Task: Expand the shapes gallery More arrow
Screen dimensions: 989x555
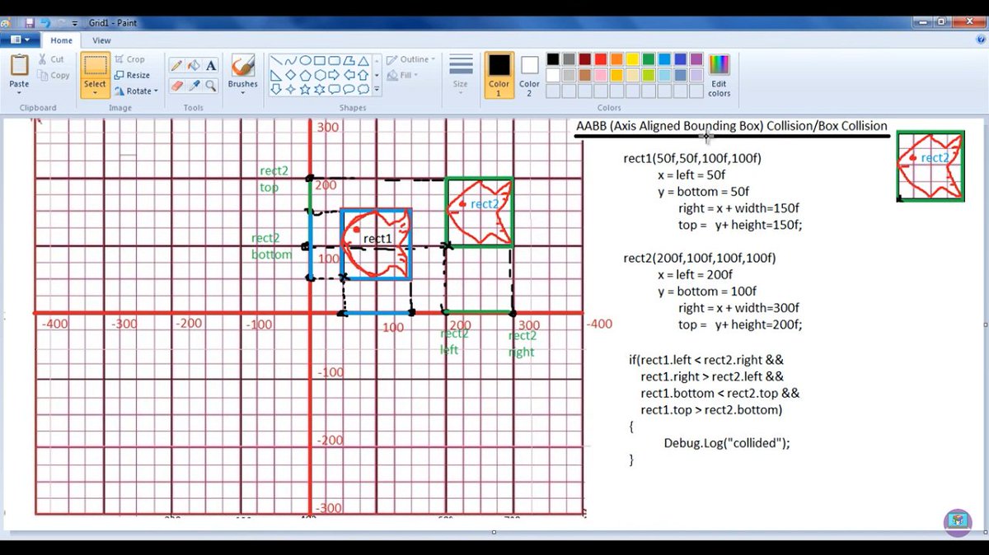Action: click(377, 89)
